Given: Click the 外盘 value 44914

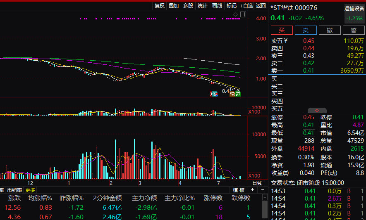Looking at the screenshot, I should click(306, 149).
